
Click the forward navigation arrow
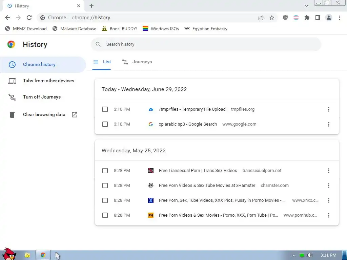[x=18, y=18]
